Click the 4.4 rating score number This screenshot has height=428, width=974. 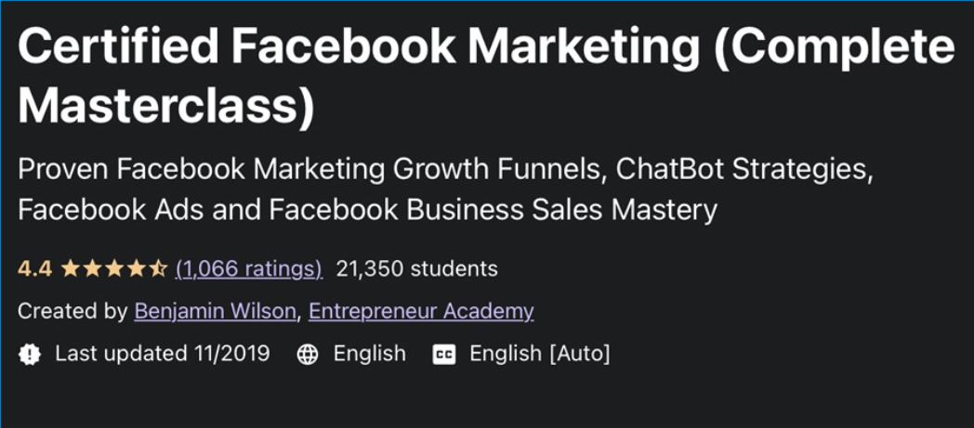tap(34, 269)
